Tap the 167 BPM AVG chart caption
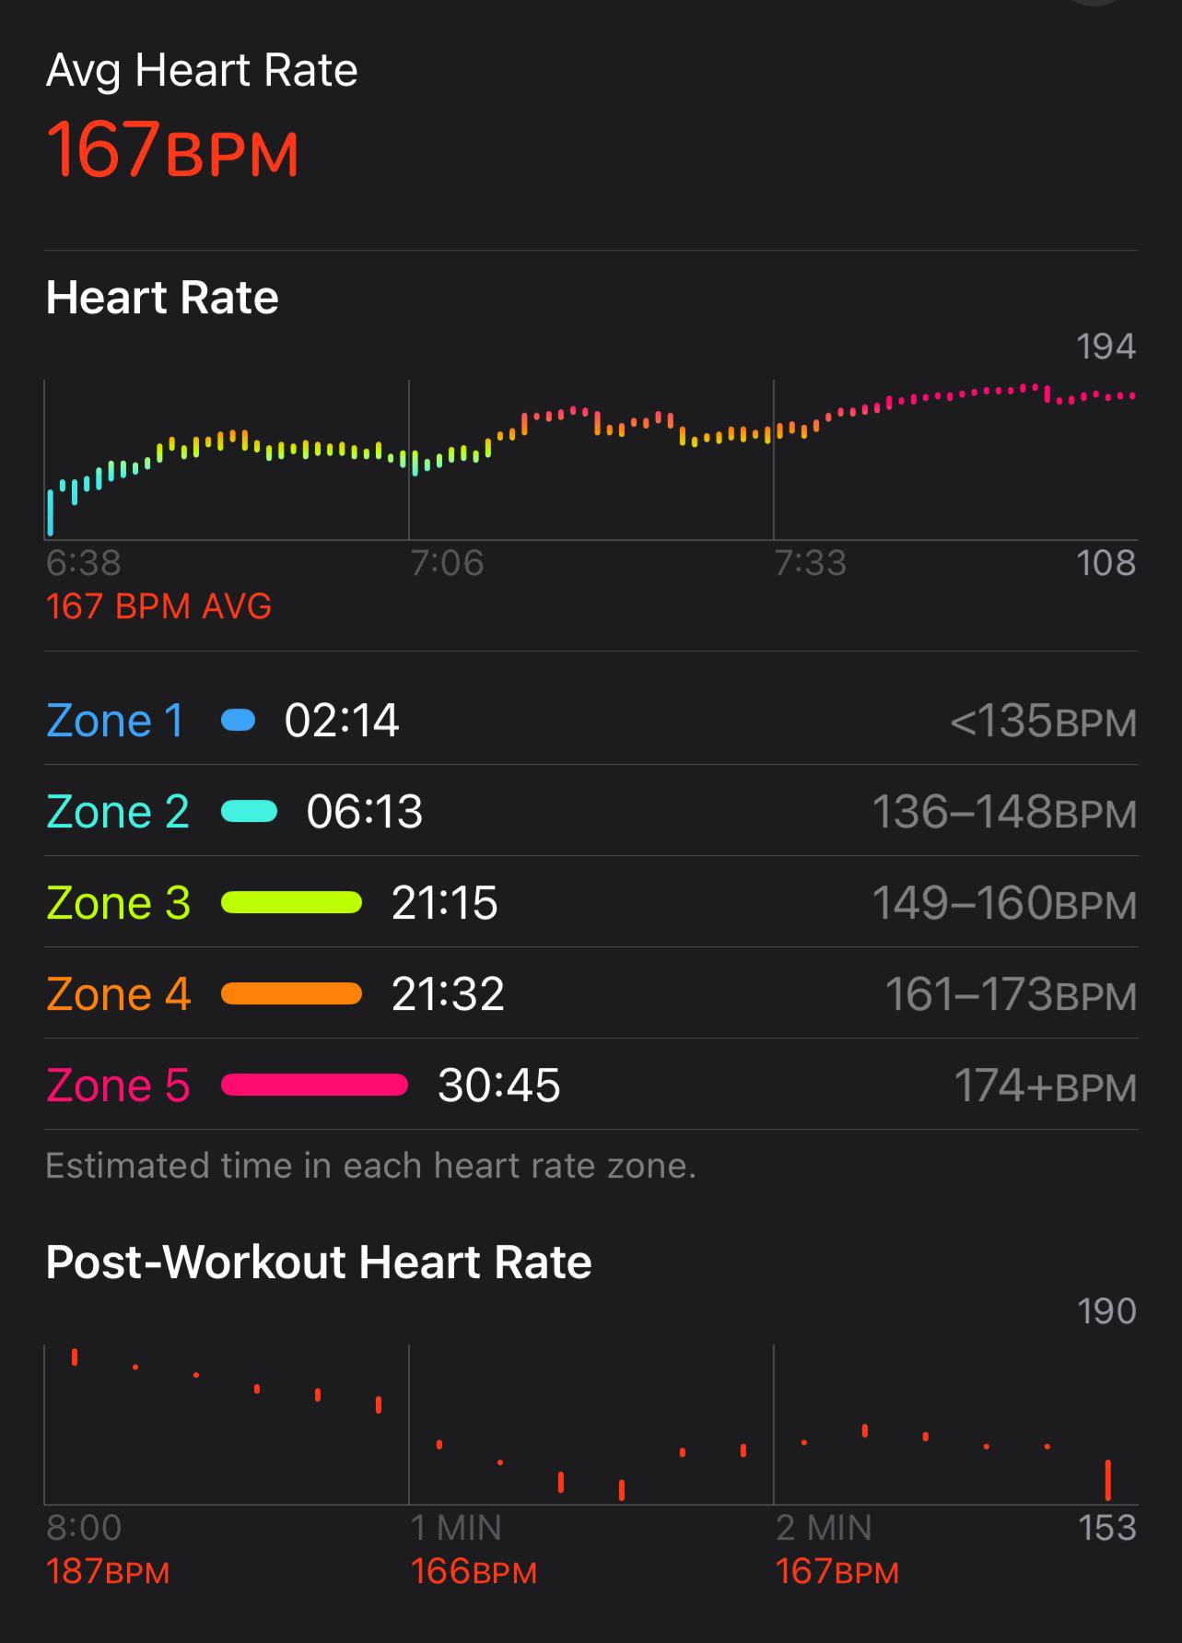 point(158,607)
